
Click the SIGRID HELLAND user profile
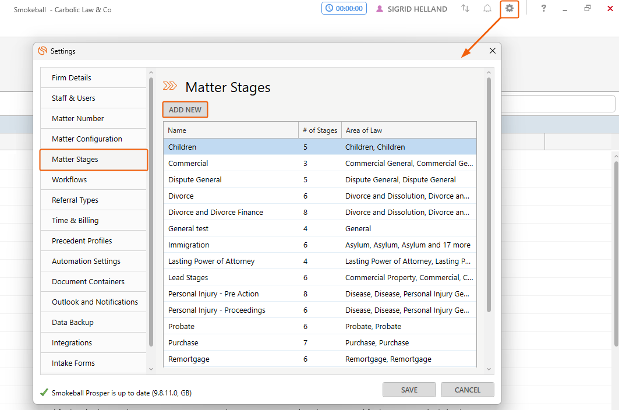click(x=412, y=9)
